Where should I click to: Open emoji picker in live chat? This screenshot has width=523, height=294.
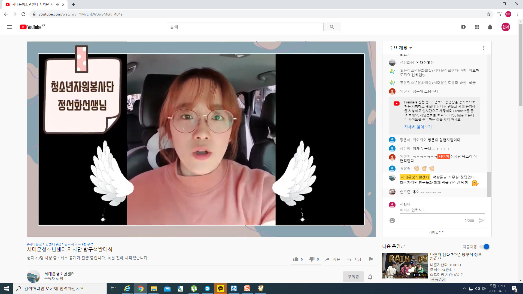[392, 220]
